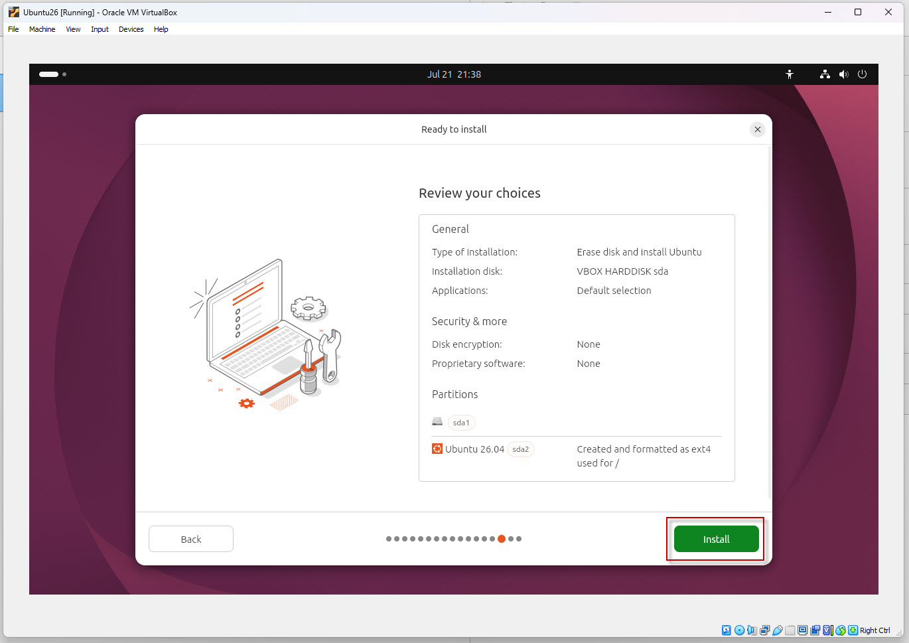Click the 'Ubuntu 26.04' partition label
Screen dimensions: 909x643
tap(474, 449)
